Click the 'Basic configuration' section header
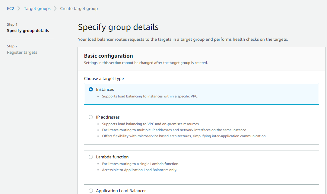The image size is (327, 194). [108, 56]
